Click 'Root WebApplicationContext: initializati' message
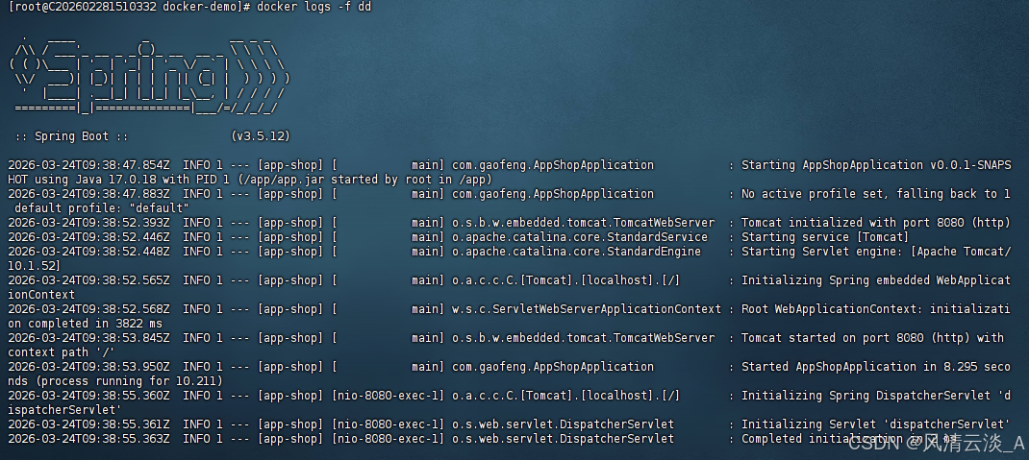This screenshot has width=1029, height=460. point(876,309)
